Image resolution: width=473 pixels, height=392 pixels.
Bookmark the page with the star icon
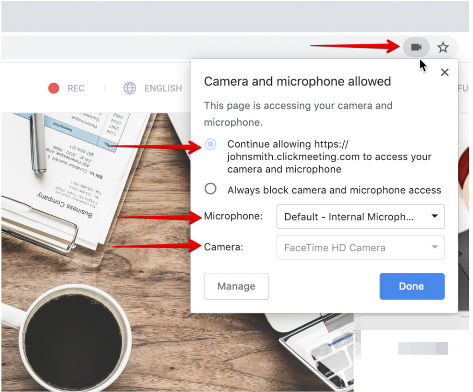click(x=443, y=47)
